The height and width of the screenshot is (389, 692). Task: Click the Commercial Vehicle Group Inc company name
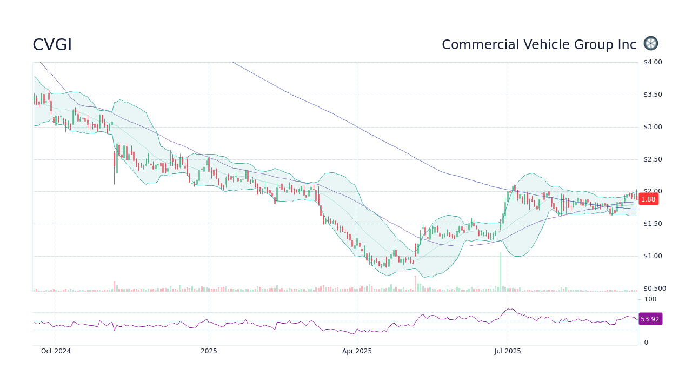point(539,45)
